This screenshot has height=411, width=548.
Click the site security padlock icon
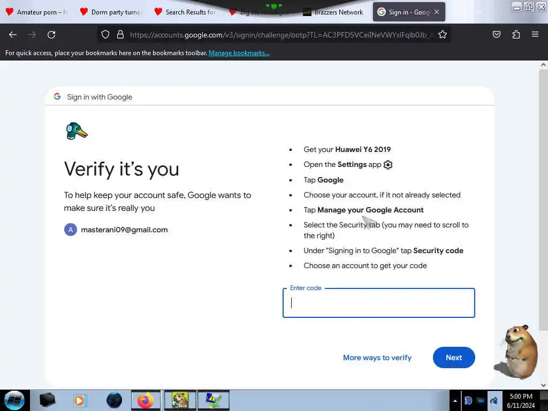point(120,35)
